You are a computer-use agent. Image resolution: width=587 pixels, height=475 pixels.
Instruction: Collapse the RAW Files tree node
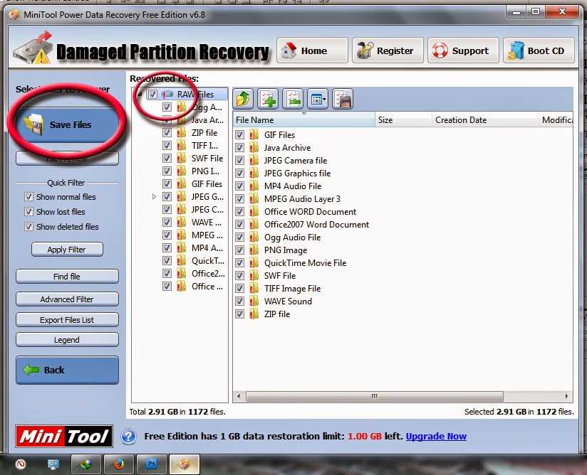tap(139, 94)
